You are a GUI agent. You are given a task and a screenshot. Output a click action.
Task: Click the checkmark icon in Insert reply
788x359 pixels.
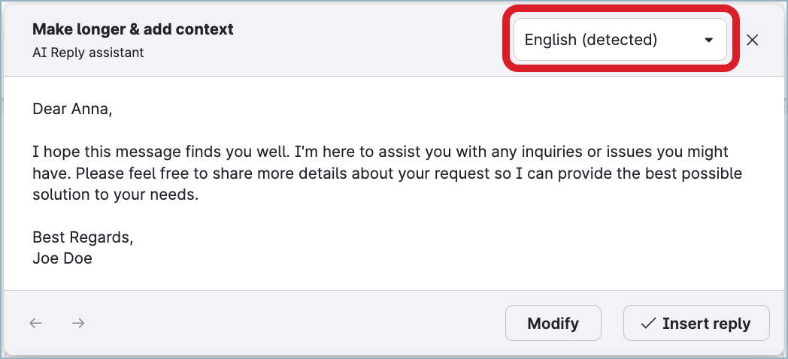(648, 324)
